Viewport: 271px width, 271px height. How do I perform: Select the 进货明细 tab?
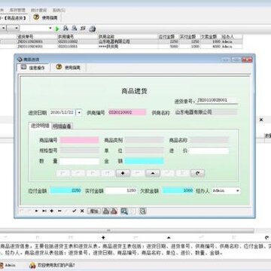pos(40,126)
